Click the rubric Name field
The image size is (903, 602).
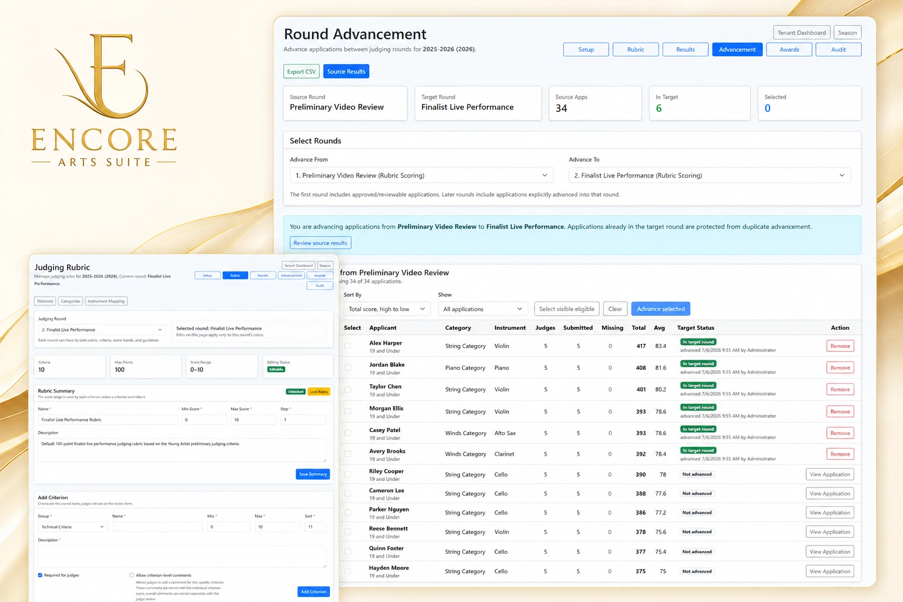tap(108, 420)
